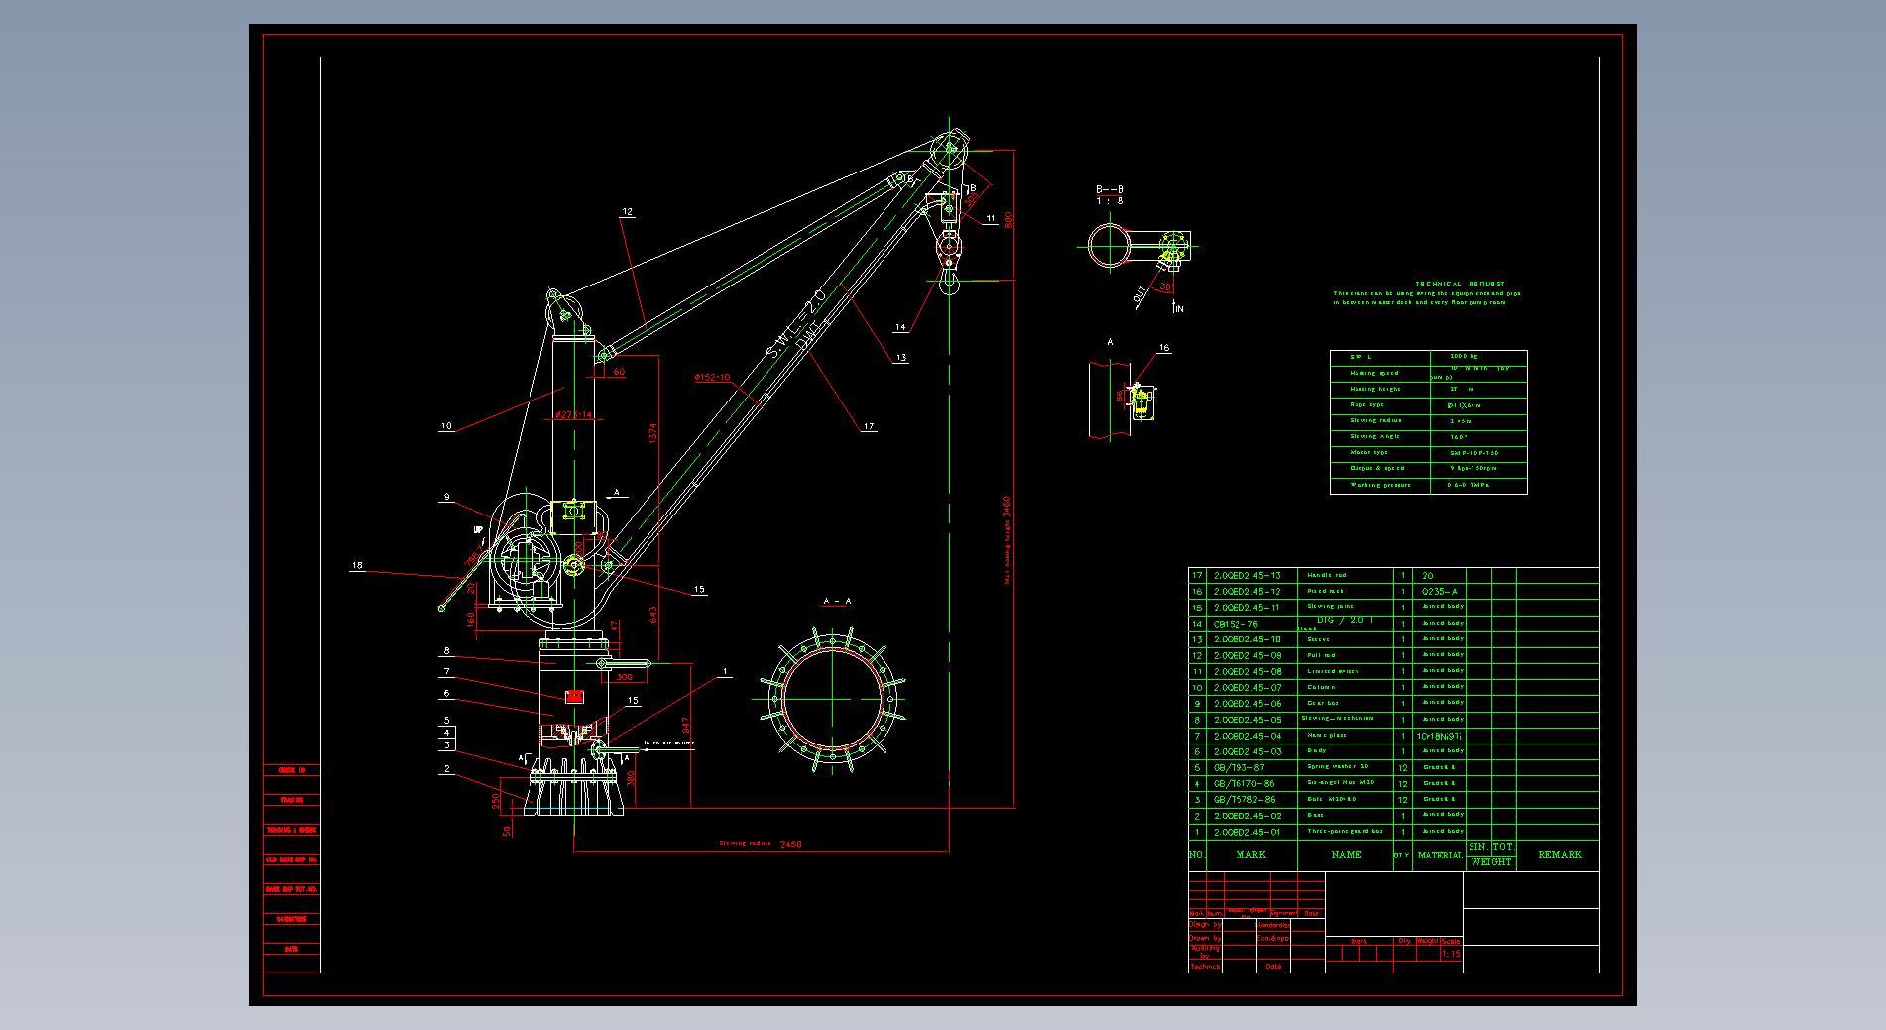Click the 'Rope type' spec row label
Screen dimensions: 1886x1030
(1366, 404)
